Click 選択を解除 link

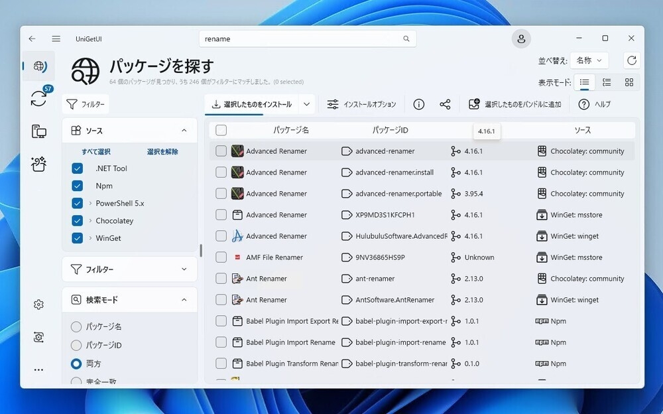click(162, 151)
